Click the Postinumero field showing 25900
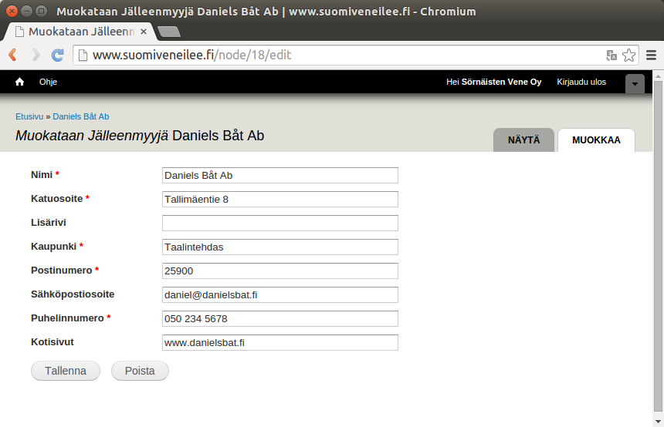Image resolution: width=664 pixels, height=427 pixels. (x=280, y=271)
